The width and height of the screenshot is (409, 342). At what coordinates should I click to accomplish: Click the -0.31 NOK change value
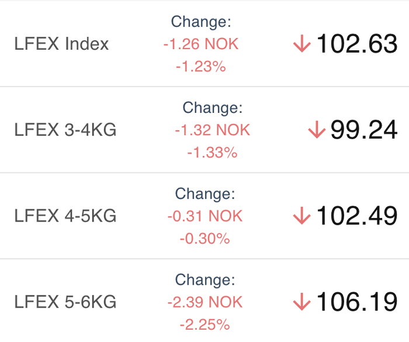tap(205, 216)
